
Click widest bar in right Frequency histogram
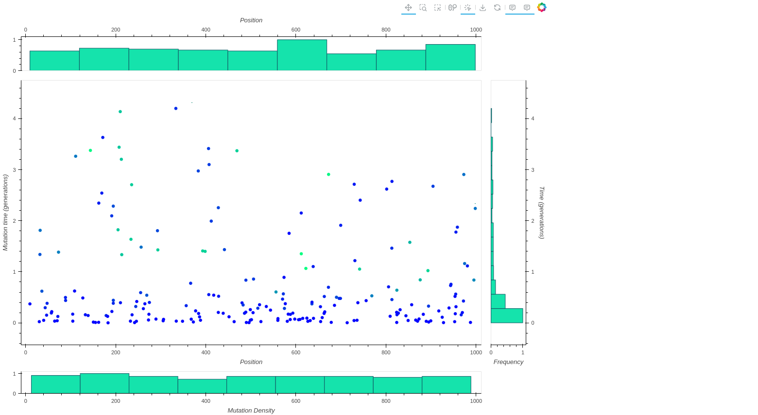point(507,315)
